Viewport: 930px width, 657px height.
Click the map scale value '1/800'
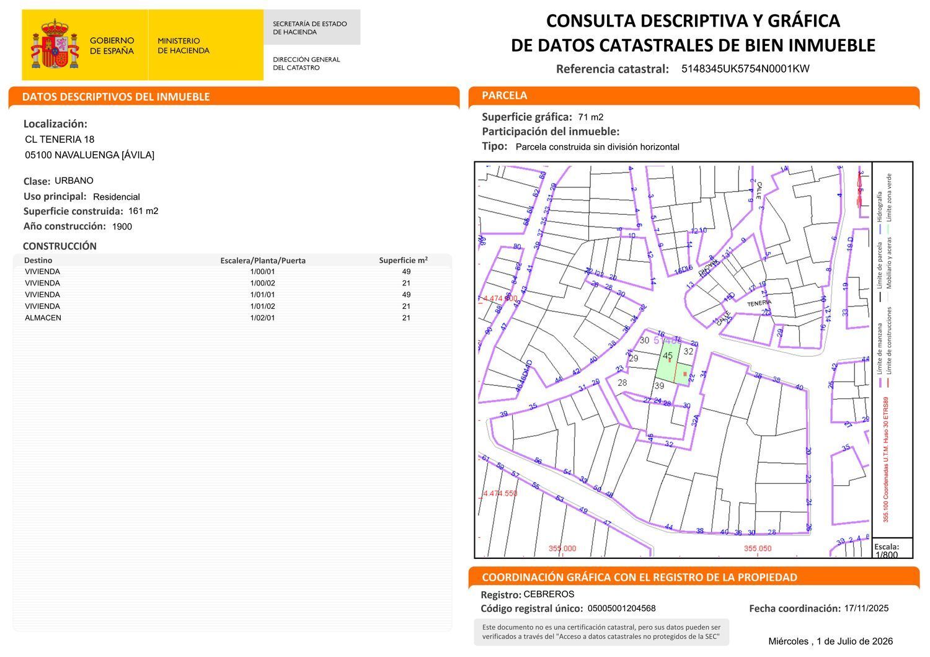coord(886,555)
